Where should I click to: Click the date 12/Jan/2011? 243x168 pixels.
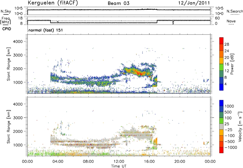194,3
